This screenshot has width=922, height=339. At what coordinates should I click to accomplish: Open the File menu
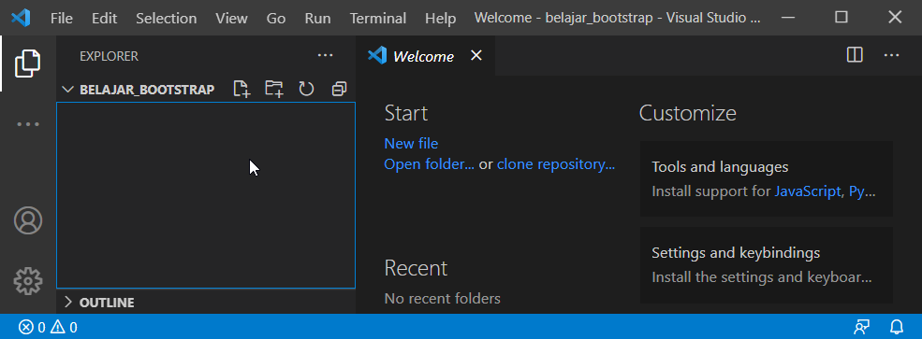pos(62,18)
